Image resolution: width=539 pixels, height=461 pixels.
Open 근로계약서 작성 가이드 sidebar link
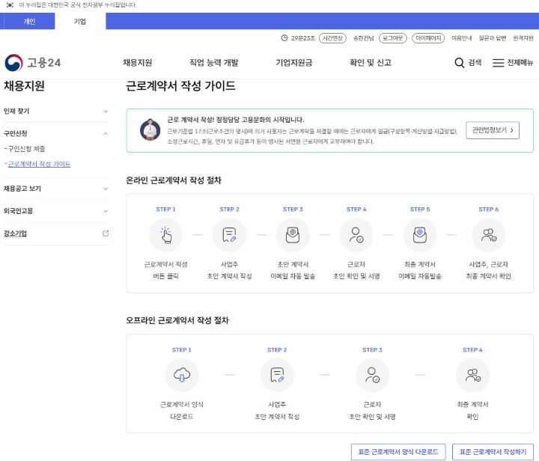click(x=39, y=164)
